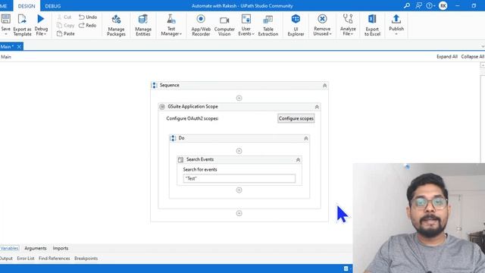The height and width of the screenshot is (273, 485).
Task: Select the Search Events activity header
Action: (x=239, y=159)
